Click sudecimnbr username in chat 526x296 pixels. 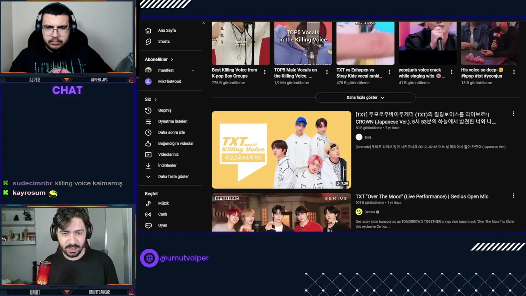[x=32, y=183]
